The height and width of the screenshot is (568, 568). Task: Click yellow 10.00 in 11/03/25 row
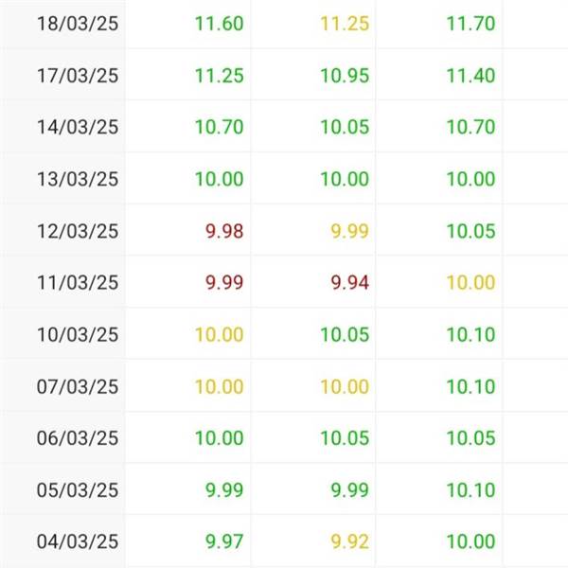(x=470, y=282)
